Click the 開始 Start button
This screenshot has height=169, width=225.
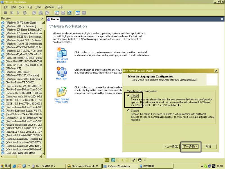coord(5,166)
